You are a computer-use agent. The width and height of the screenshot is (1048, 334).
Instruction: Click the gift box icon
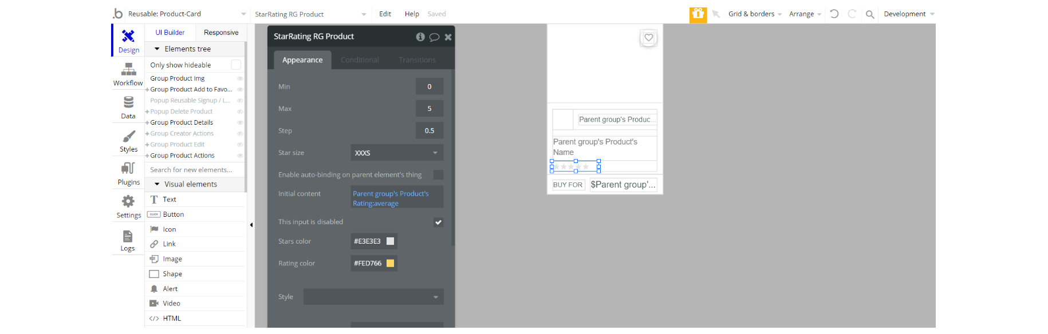tap(698, 14)
